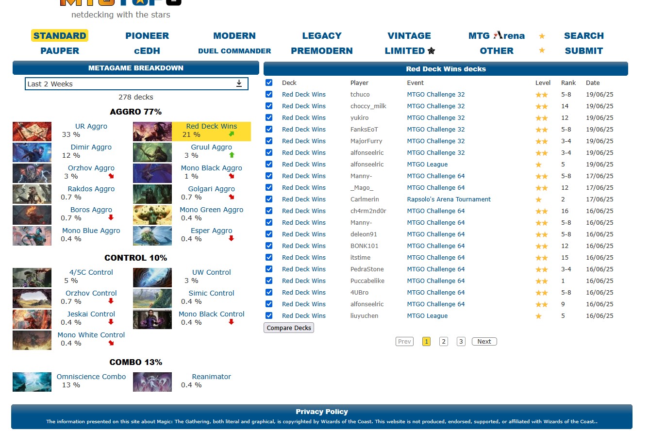The height and width of the screenshot is (431, 666).
Task: Open the LEGACY format page
Action: [x=322, y=35]
